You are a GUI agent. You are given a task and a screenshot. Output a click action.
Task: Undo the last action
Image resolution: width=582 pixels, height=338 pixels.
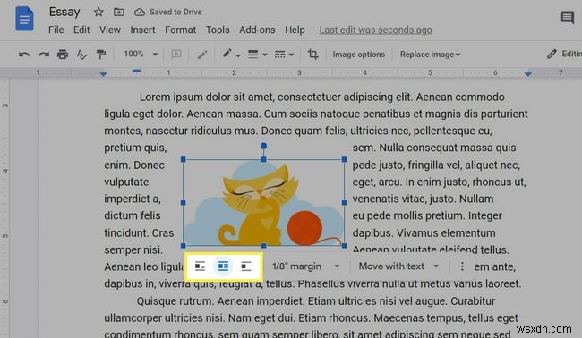24,55
